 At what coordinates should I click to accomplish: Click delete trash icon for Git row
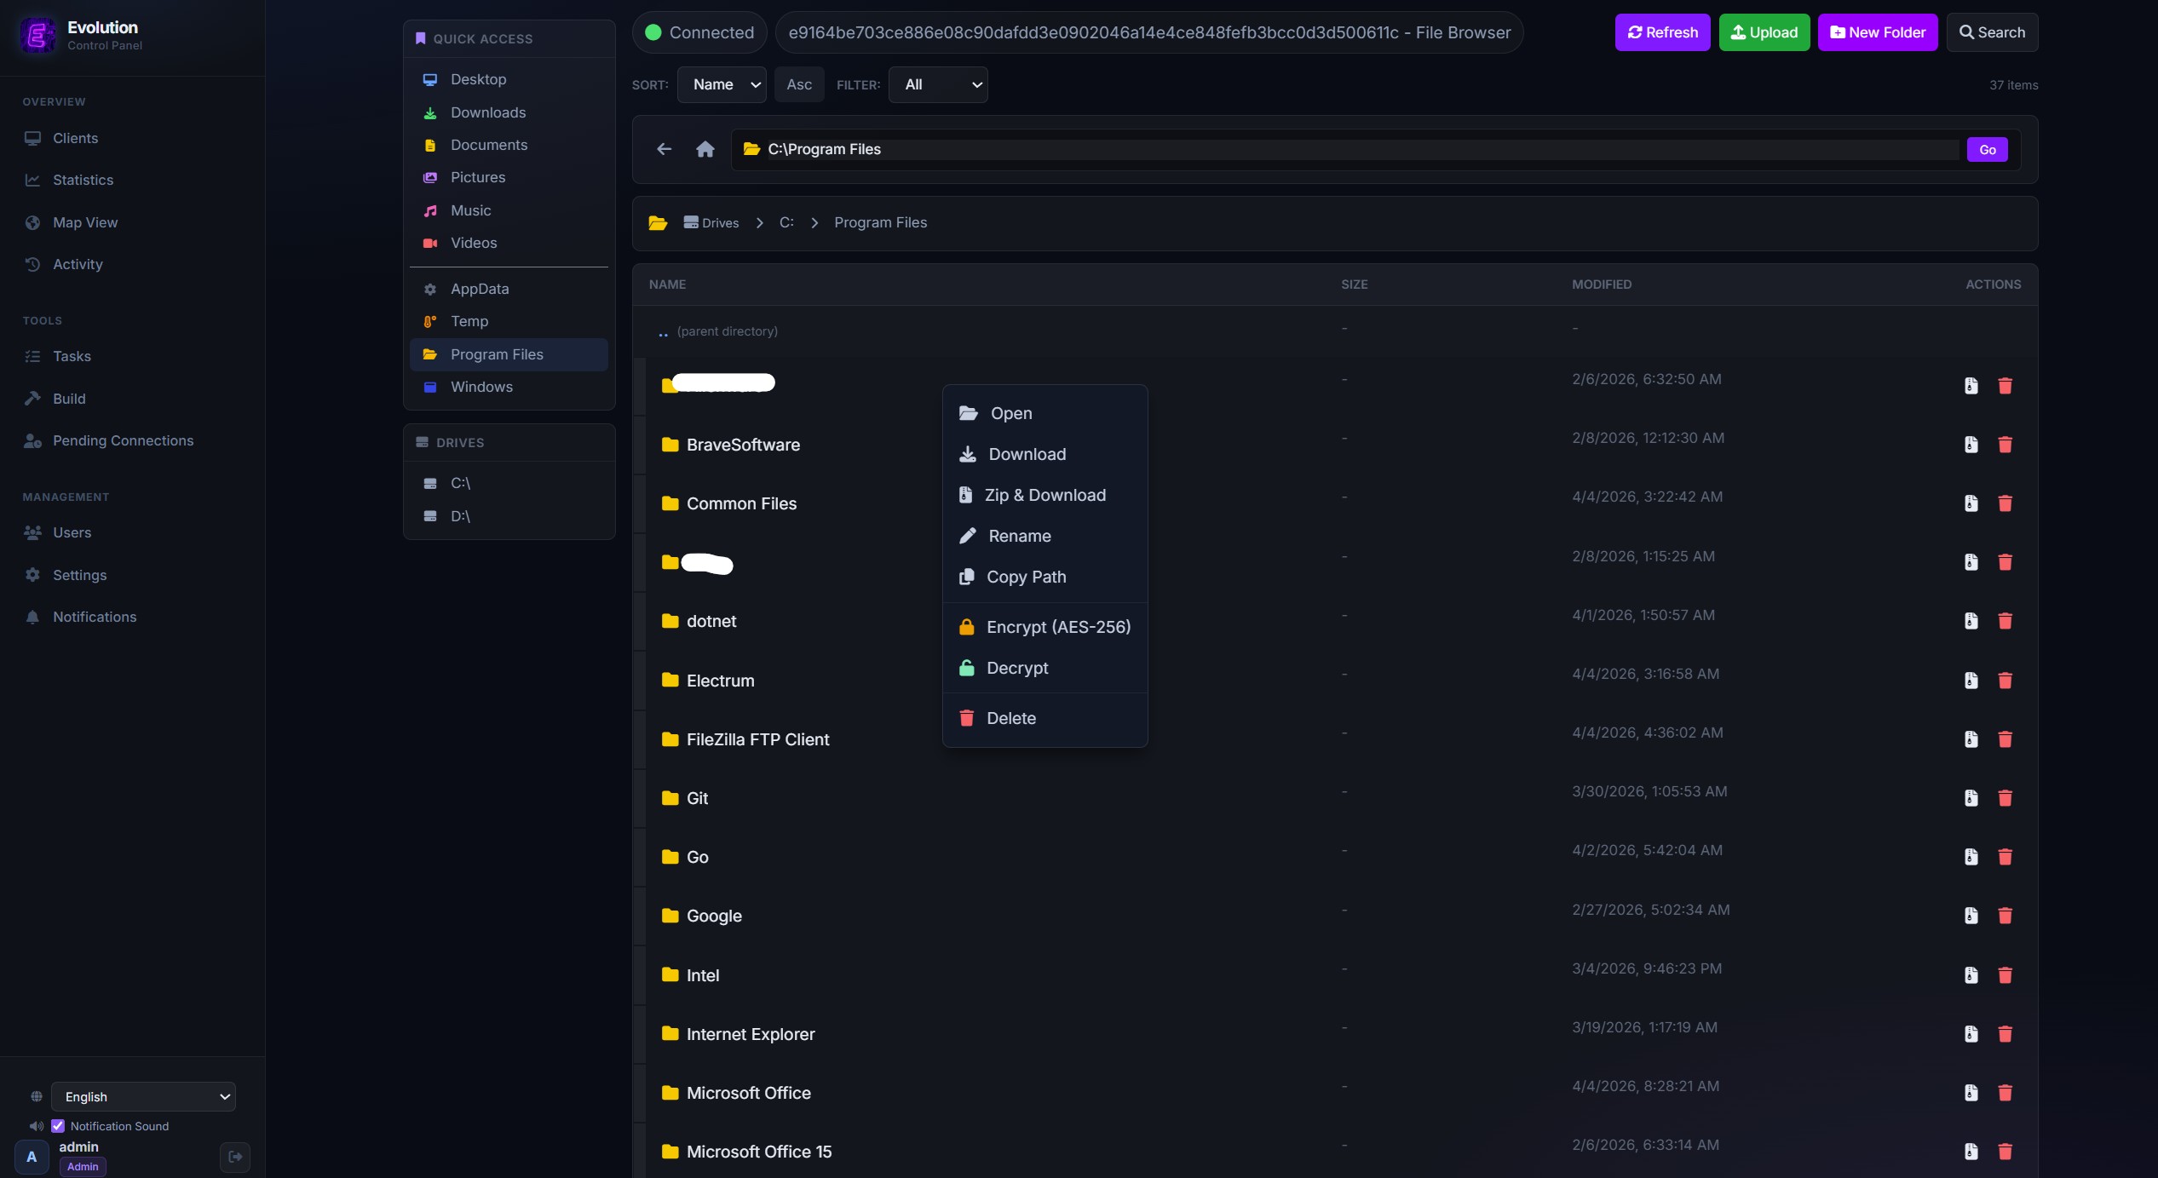tap(2005, 798)
